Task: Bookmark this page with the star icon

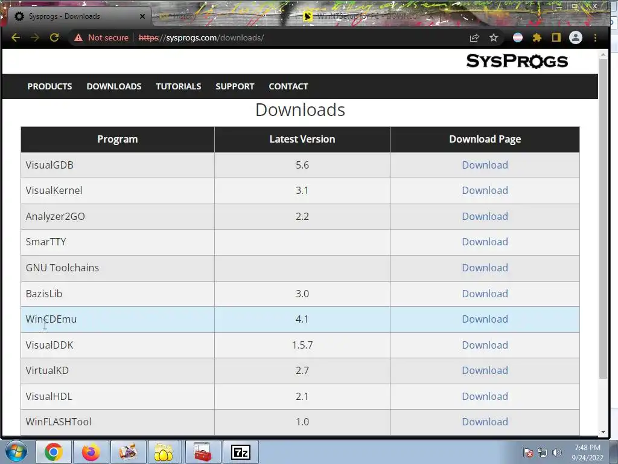Action: click(x=494, y=37)
